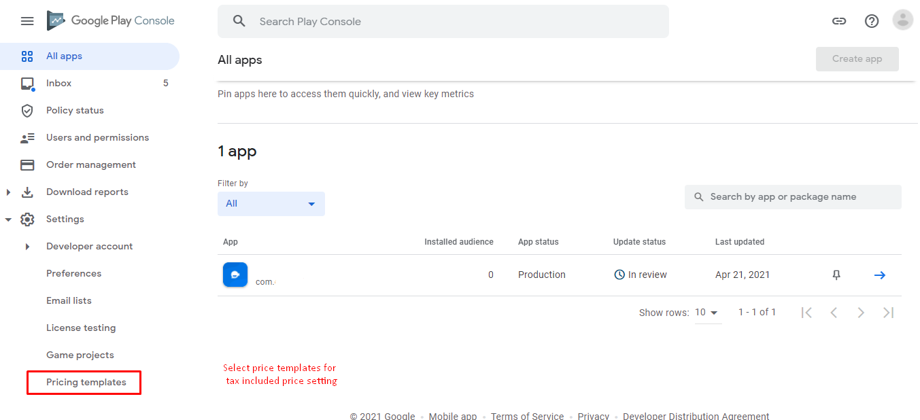The image size is (920, 420).
Task: Jump to last page icon
Action: tap(888, 313)
